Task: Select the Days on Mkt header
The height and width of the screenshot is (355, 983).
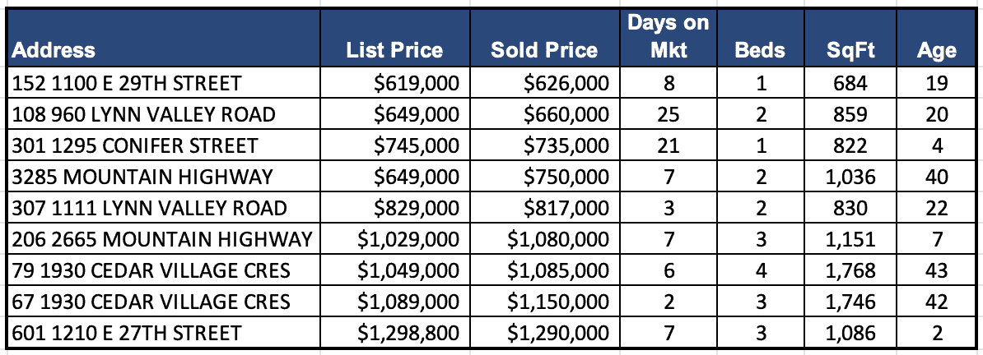Action: (x=668, y=36)
